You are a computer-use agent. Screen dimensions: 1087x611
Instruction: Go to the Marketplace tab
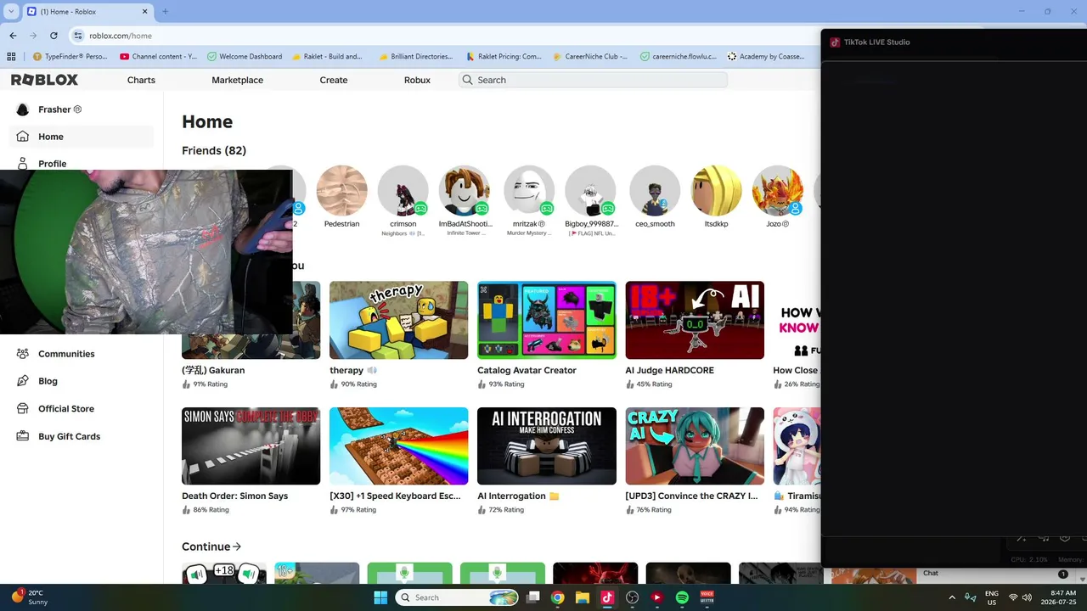pyautogui.click(x=237, y=80)
